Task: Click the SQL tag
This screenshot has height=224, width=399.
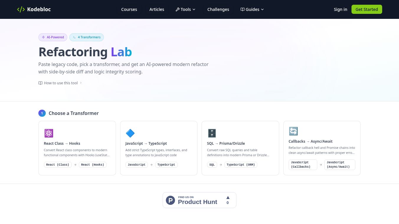Action: click(x=212, y=165)
